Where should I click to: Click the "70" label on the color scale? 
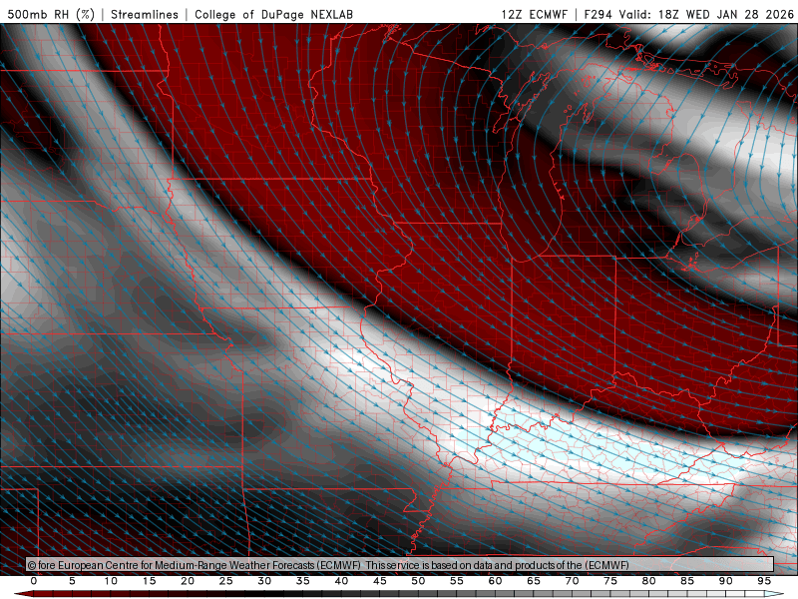pyautogui.click(x=572, y=581)
